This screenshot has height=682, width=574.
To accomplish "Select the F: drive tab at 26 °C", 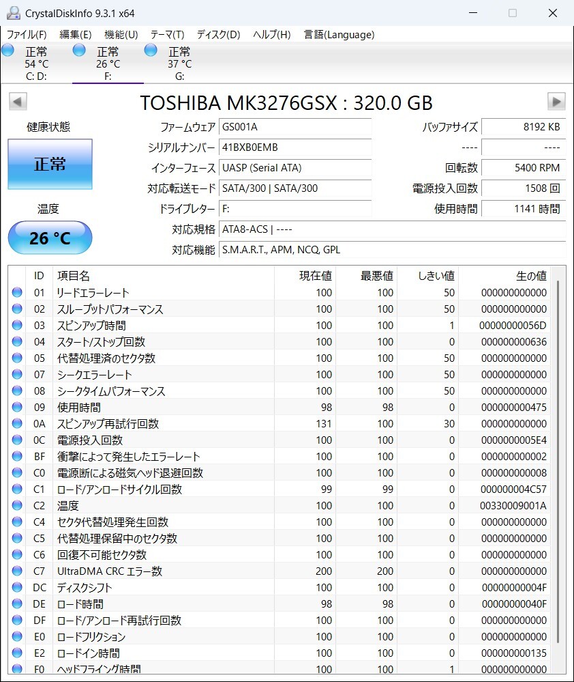I will [x=108, y=63].
